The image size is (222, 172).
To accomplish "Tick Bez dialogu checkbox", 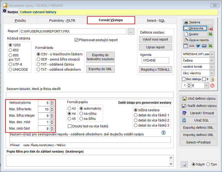I will [183, 79].
